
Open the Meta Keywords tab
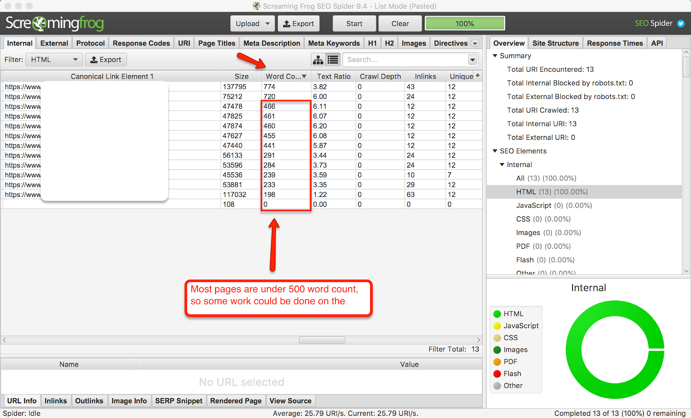(334, 43)
